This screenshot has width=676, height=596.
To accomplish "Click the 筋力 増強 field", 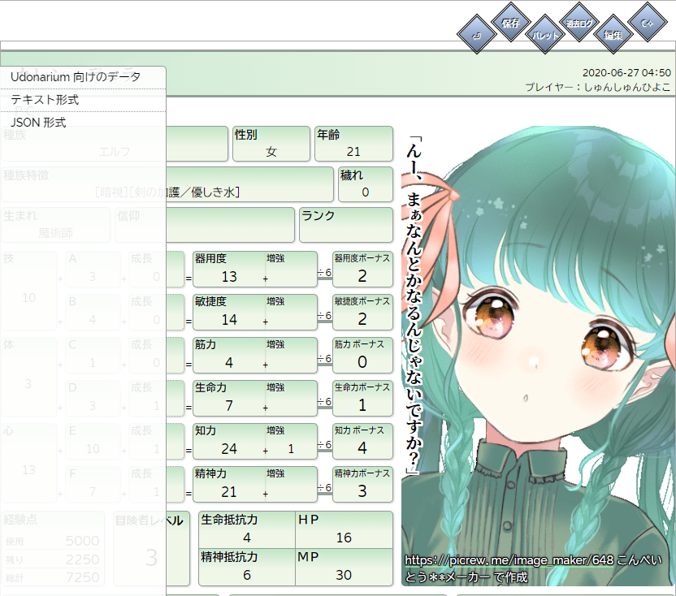I will click(x=291, y=356).
